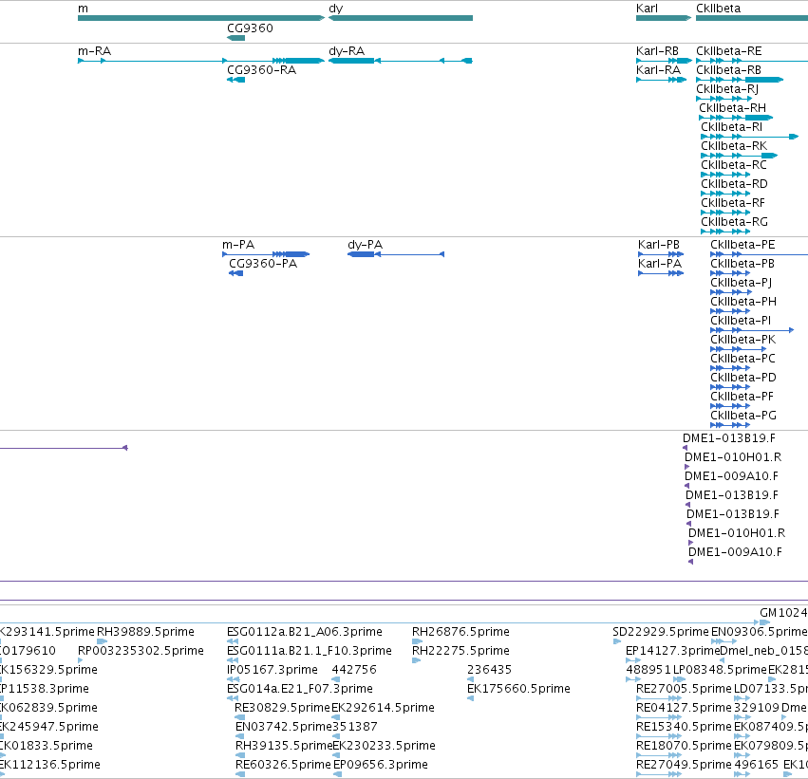Click the small CG9360 gene arrow glyph
Screen dimensions: 808x779
tap(236, 38)
